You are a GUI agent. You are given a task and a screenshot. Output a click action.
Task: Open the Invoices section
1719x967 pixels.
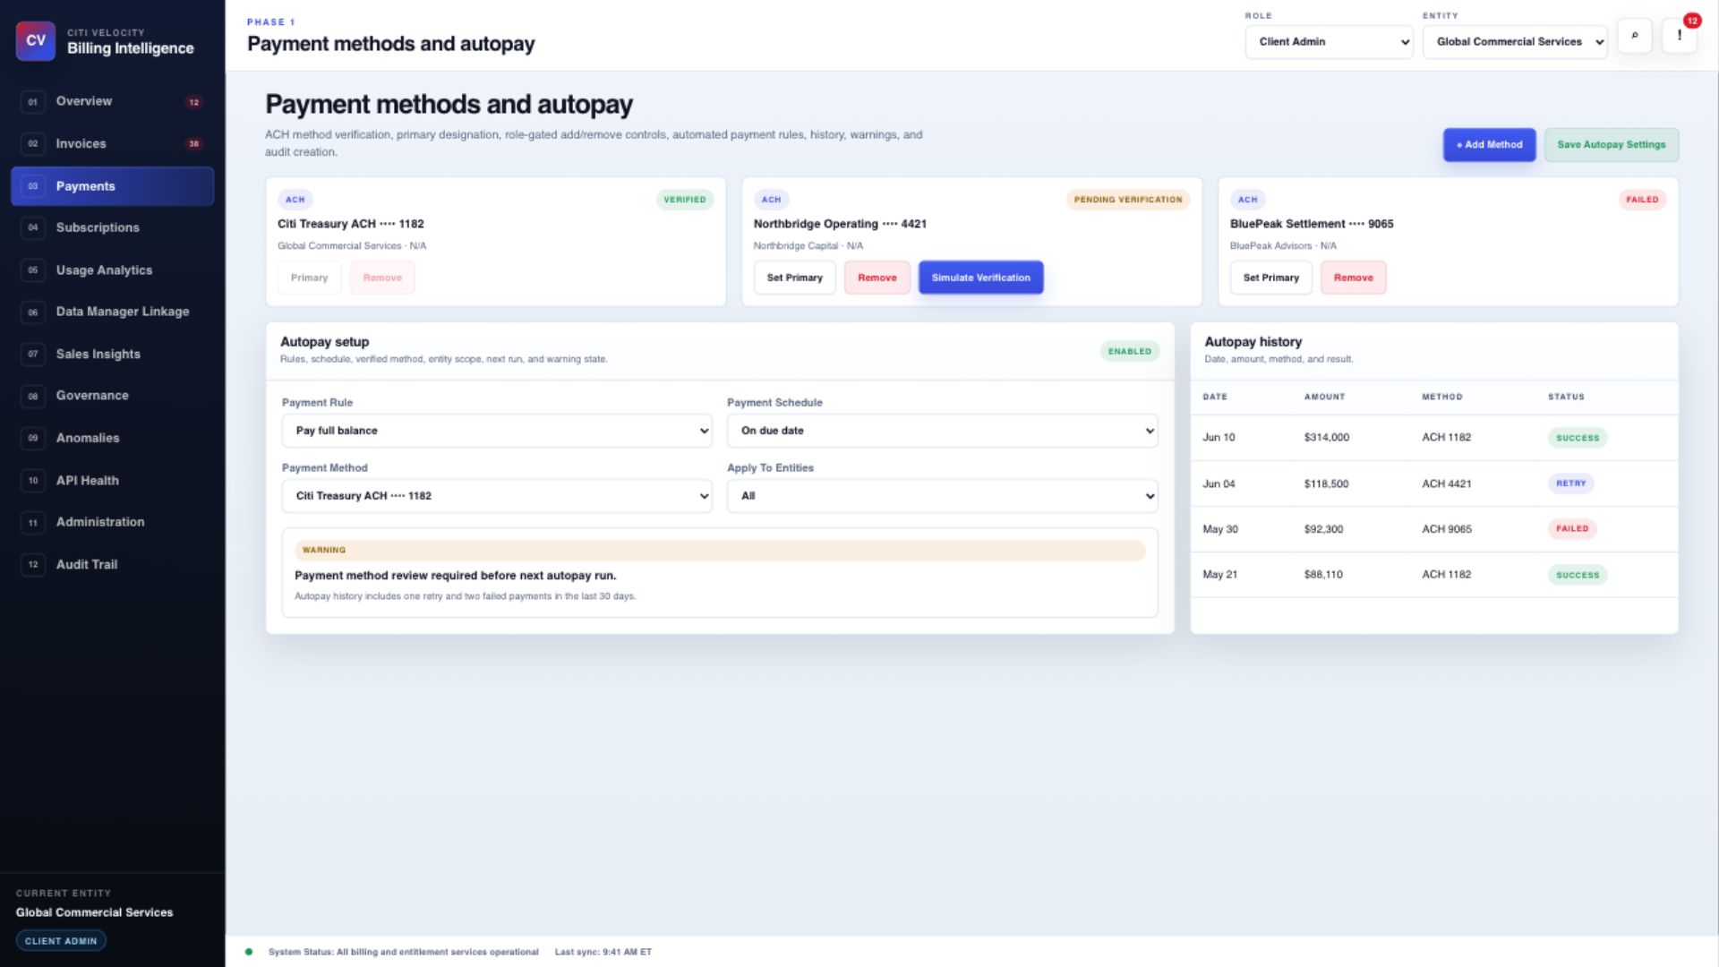pos(112,144)
